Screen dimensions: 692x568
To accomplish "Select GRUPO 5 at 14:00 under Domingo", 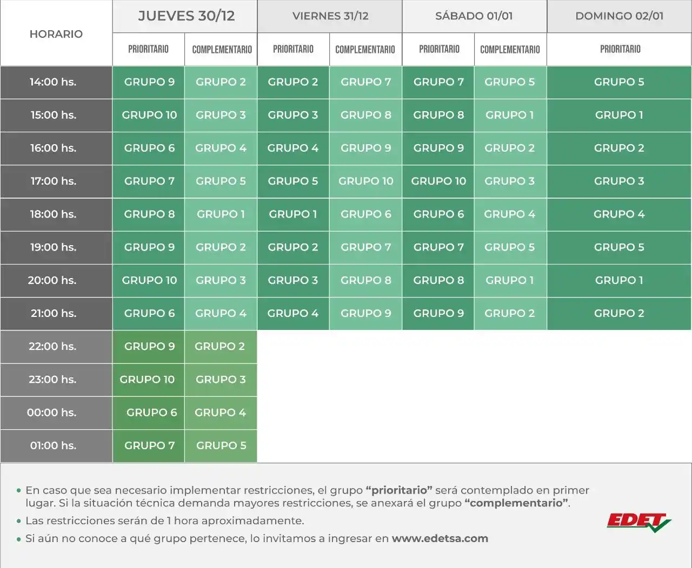I will coord(619,82).
